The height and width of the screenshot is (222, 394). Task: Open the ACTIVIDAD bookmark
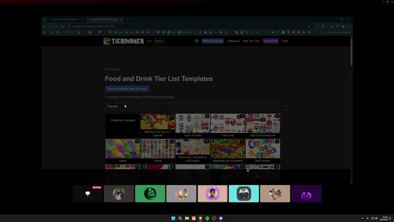coord(185,32)
